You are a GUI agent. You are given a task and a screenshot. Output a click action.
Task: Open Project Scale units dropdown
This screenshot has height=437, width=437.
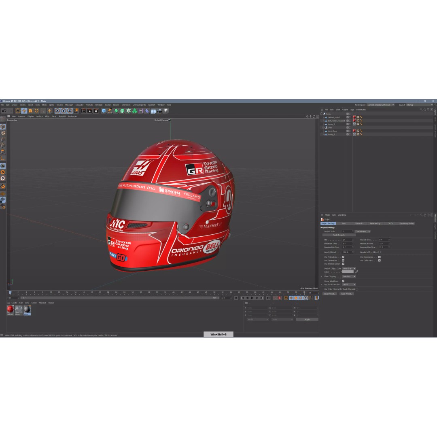[x=362, y=231]
